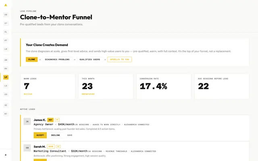Open the CO sidebar item
Image resolution: width=258 pixels, height=161 pixels.
click(6, 94)
